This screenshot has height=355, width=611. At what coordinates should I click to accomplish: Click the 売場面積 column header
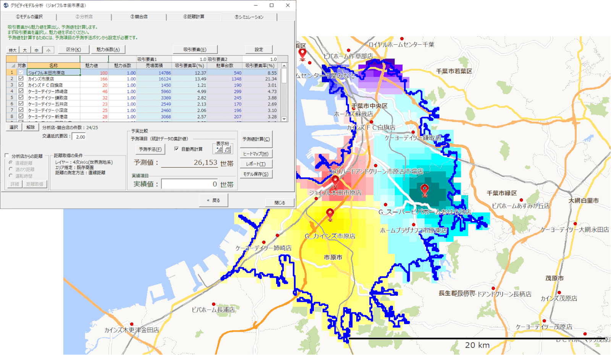coord(154,66)
